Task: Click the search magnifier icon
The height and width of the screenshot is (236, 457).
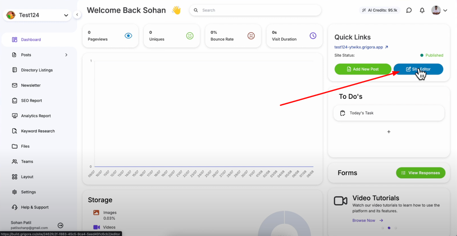Action: (196, 10)
